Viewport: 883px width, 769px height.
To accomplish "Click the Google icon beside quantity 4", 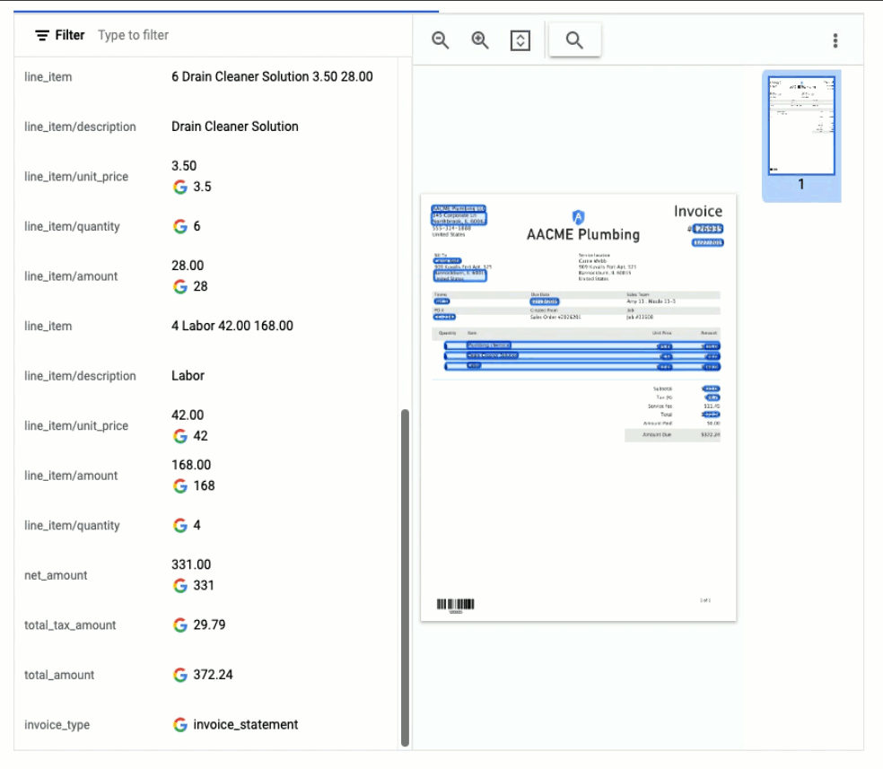I will [x=180, y=525].
